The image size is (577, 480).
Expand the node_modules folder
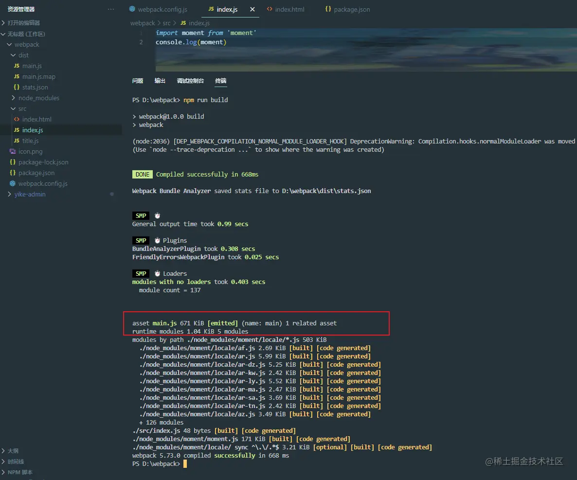point(13,98)
